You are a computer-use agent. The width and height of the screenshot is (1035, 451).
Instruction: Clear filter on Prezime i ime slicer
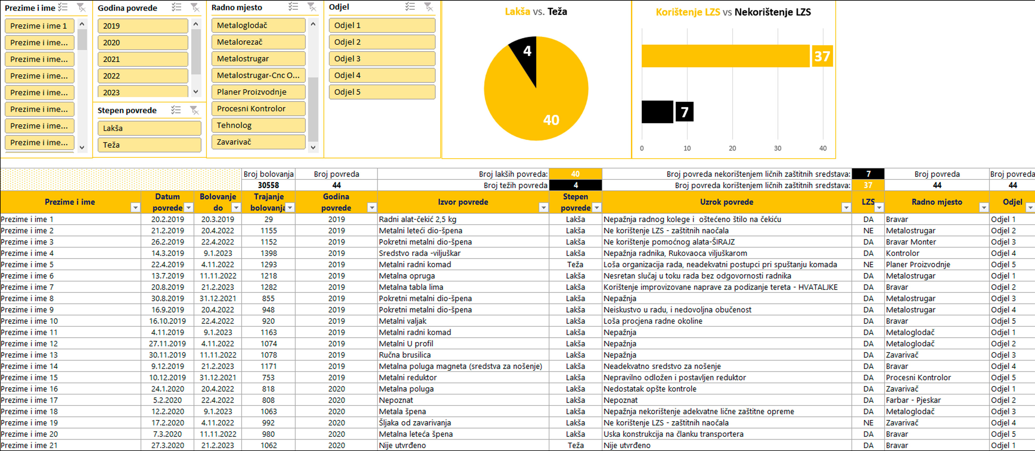[x=81, y=7]
